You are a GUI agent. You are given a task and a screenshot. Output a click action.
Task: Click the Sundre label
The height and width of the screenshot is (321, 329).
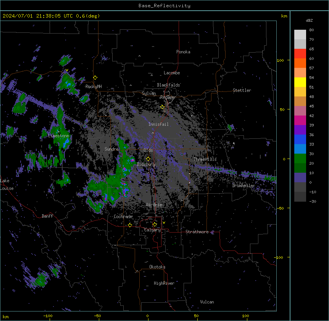tap(111, 149)
